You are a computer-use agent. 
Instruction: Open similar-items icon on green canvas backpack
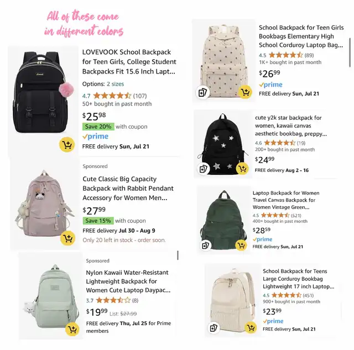click(x=205, y=245)
